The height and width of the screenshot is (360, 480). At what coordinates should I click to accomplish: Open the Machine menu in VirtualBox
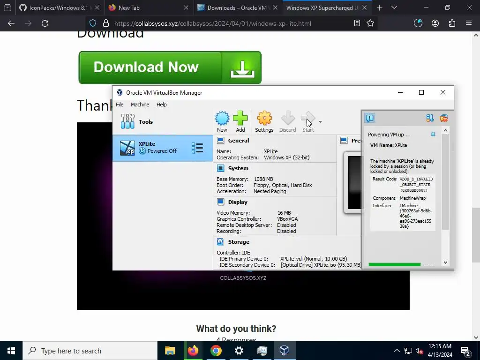(x=140, y=105)
